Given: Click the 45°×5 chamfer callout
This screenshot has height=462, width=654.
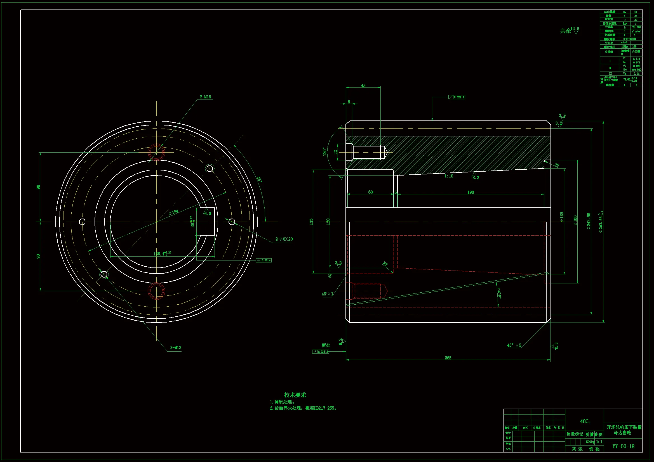Looking at the screenshot, I should tap(514, 345).
